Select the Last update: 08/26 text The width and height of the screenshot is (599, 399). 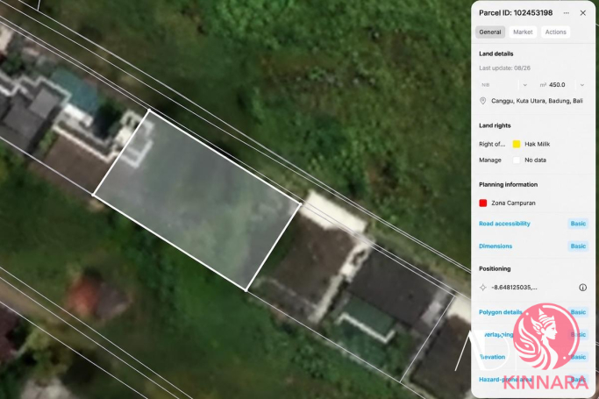click(504, 68)
